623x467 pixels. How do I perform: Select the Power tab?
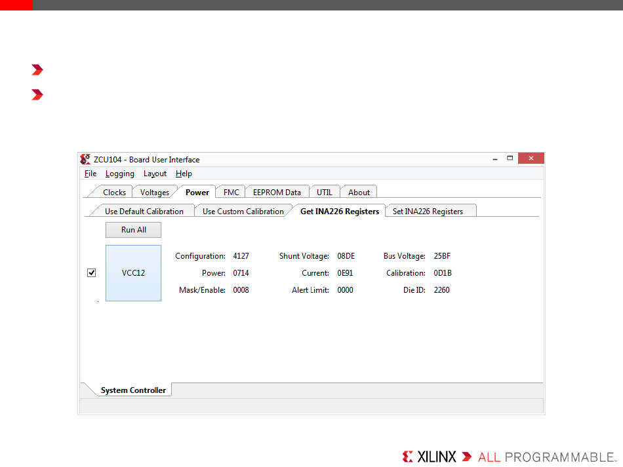click(197, 192)
